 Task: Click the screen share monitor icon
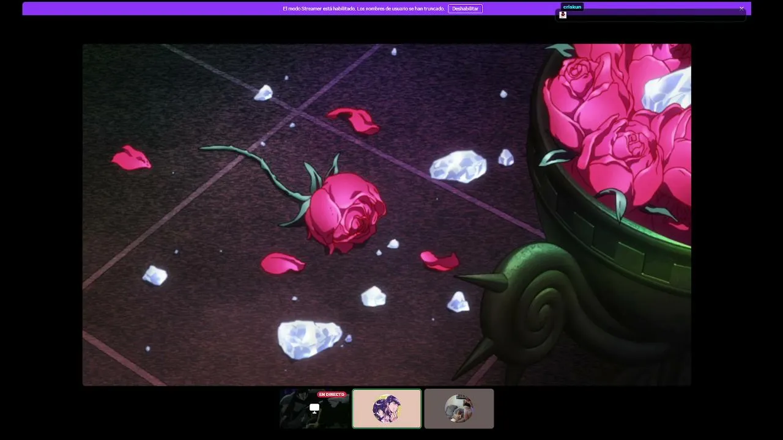pos(314,408)
